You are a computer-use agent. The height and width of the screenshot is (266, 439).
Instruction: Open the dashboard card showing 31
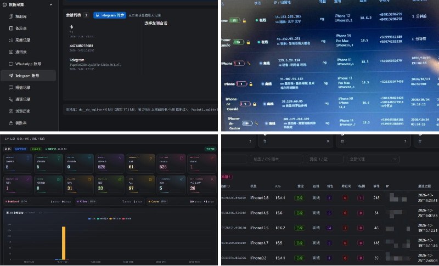79,185
